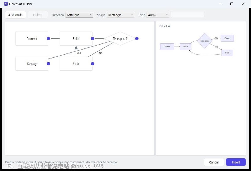Click the rendered flowchart preview thumbnail
This screenshot has height=171, width=251.
pyautogui.click(x=197, y=44)
